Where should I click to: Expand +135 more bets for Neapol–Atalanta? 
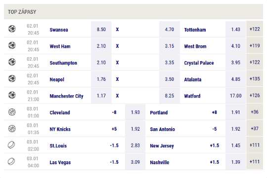tap(255, 79)
